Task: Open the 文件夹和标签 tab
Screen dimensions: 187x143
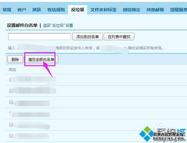Action: click(103, 10)
